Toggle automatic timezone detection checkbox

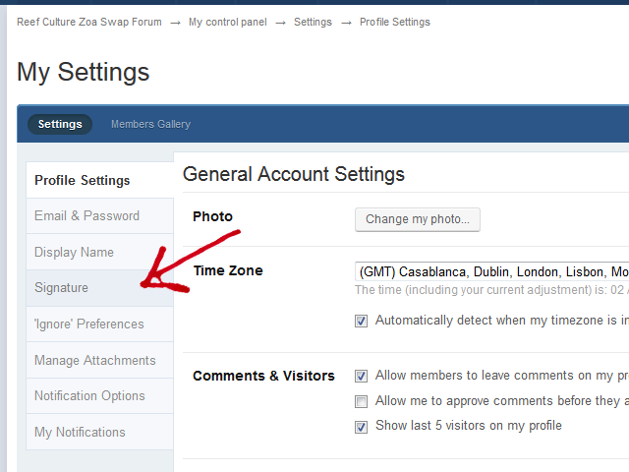(x=362, y=321)
